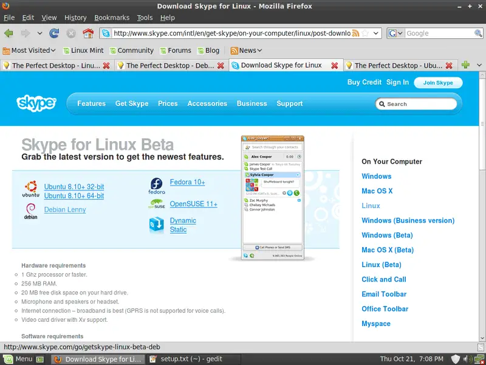Open the Most Visited bookmarks dropdown
Image resolution: width=486 pixels, height=365 pixels.
tap(29, 50)
